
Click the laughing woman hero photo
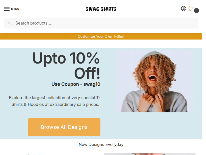point(154,81)
